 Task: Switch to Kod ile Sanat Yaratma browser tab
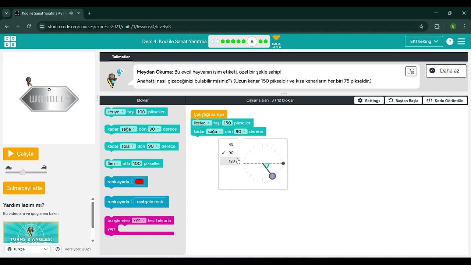tap(47, 13)
